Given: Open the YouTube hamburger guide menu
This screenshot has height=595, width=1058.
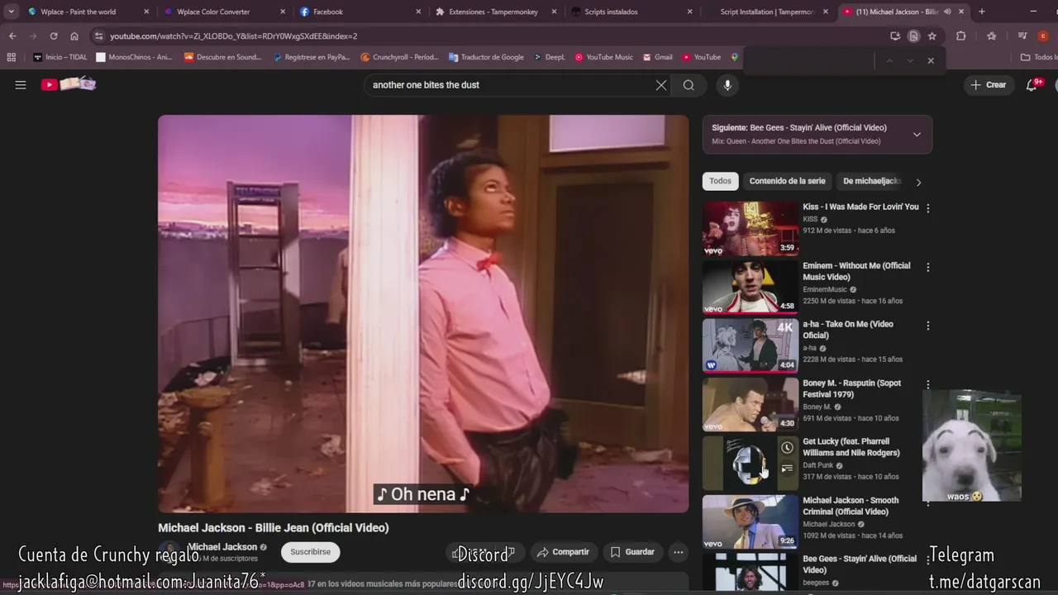Looking at the screenshot, I should [21, 85].
